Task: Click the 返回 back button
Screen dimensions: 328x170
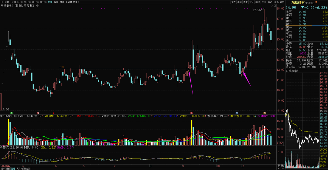Action: [x=282, y=2]
